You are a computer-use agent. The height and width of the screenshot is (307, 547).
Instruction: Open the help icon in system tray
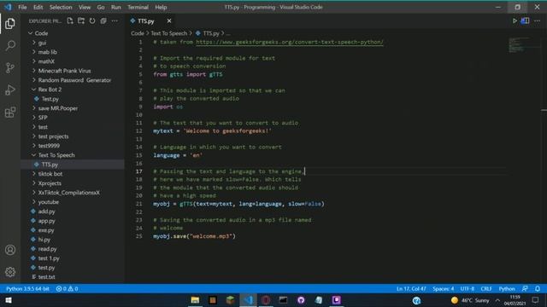[x=416, y=300]
